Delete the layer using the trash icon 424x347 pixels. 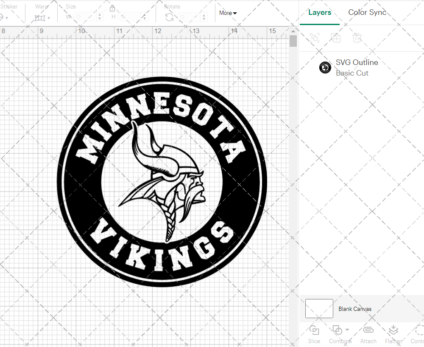tap(357, 38)
